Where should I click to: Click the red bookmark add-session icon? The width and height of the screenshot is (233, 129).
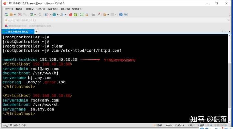[x=6, y=26]
